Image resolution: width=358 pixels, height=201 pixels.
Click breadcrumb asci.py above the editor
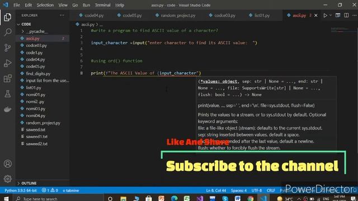coord(88,25)
